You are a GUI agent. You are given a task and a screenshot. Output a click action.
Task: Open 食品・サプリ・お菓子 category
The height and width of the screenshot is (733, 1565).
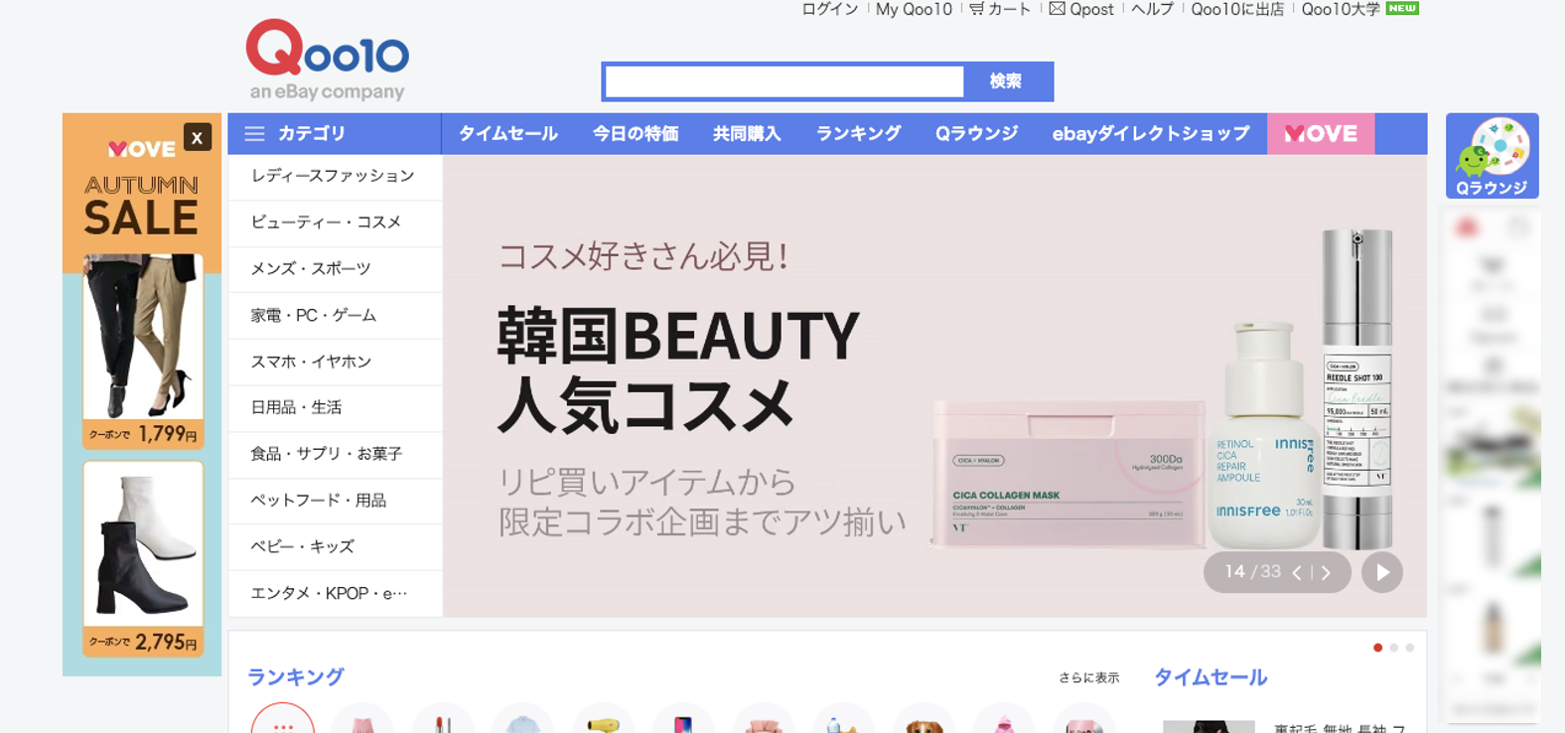(x=336, y=455)
